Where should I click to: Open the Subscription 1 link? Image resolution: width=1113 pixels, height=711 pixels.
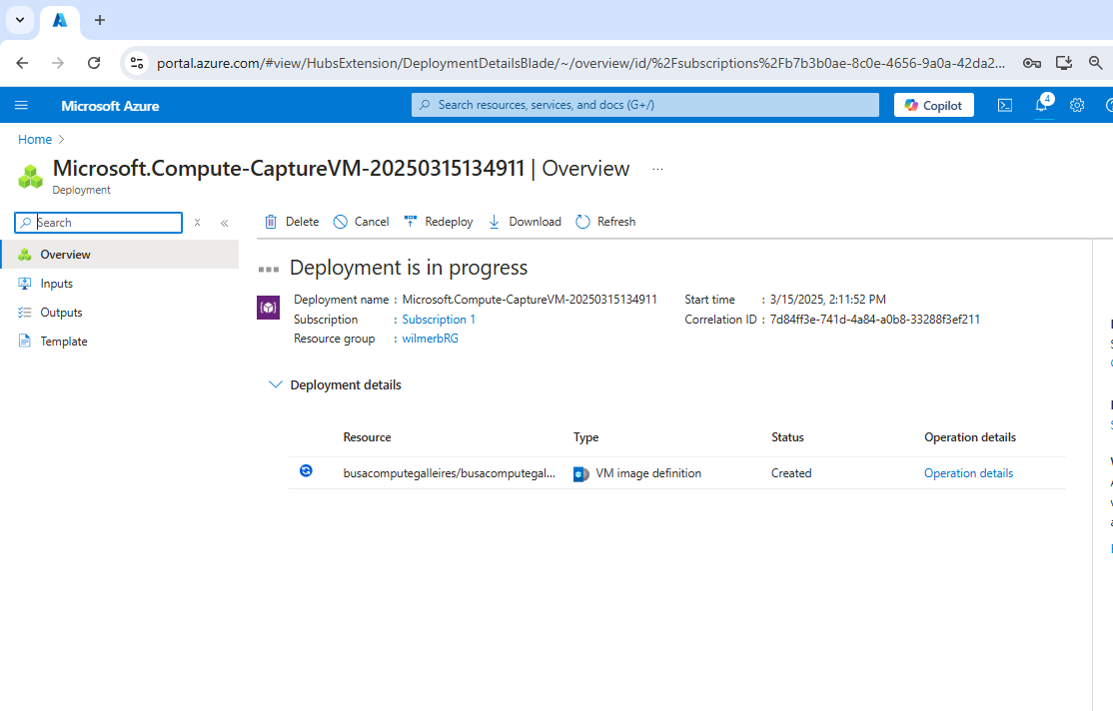439,320
